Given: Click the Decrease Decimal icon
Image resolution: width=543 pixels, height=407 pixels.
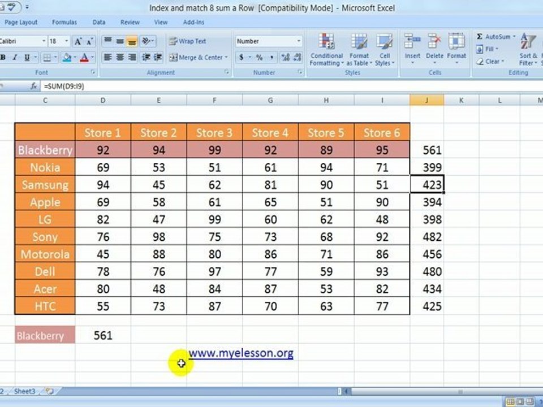Looking at the screenshot, I should click(x=297, y=58).
